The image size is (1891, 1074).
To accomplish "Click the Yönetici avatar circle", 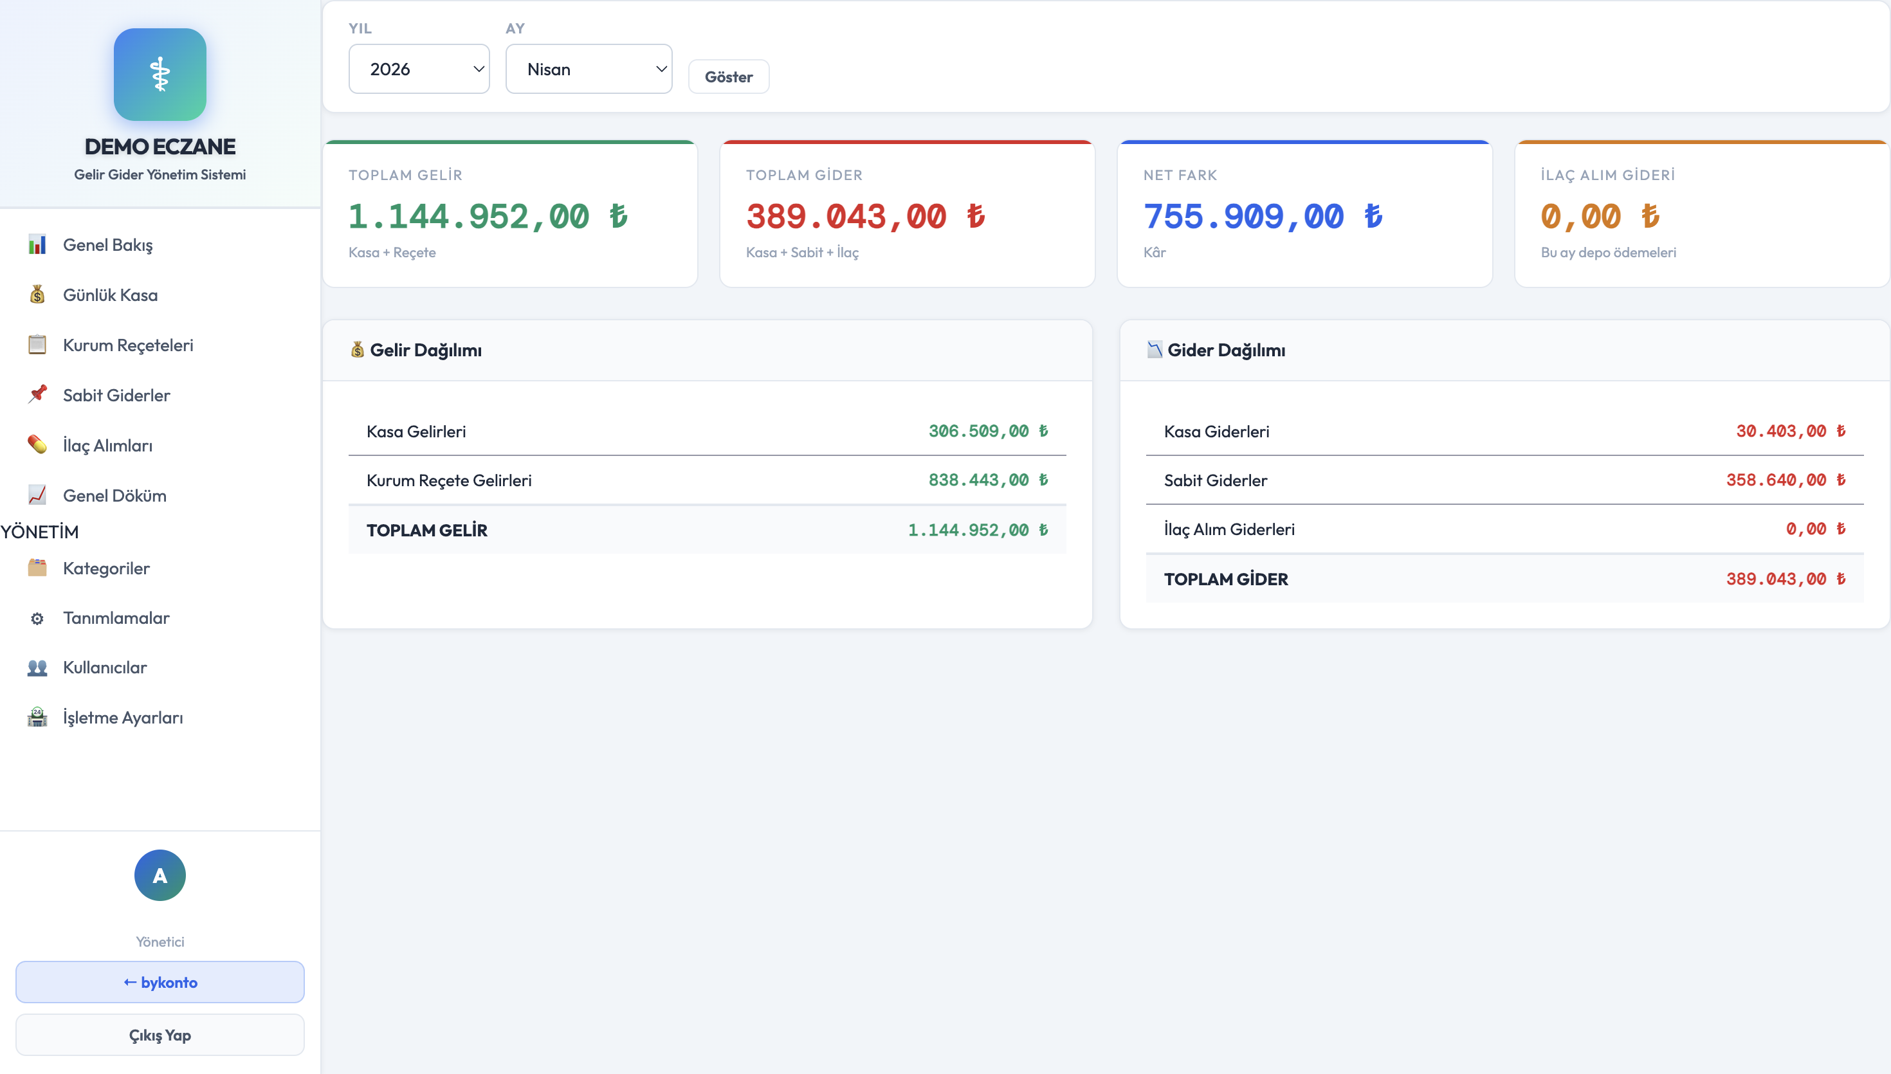I will tap(160, 875).
